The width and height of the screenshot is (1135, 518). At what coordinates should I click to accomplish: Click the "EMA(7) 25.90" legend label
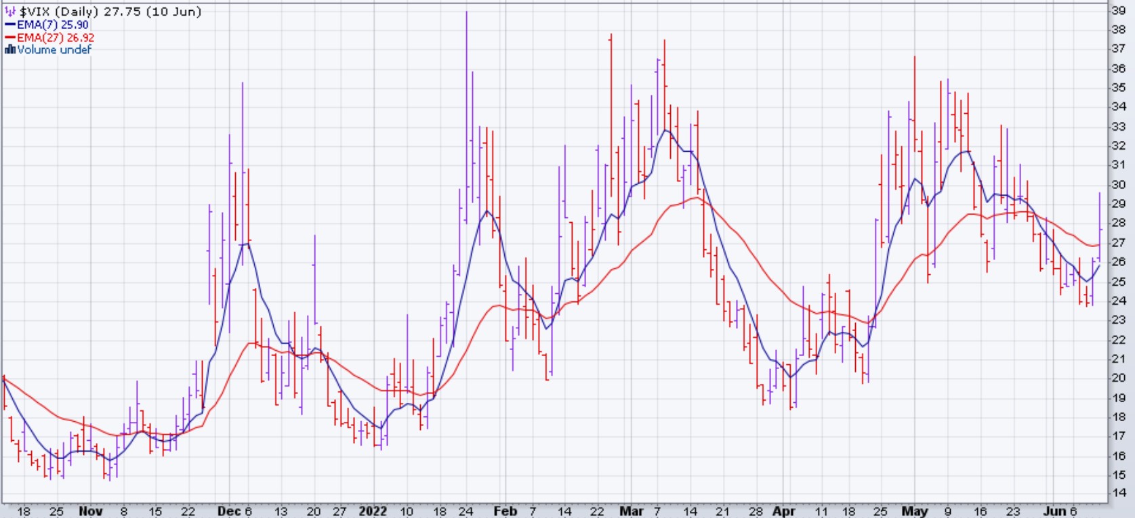(x=53, y=25)
